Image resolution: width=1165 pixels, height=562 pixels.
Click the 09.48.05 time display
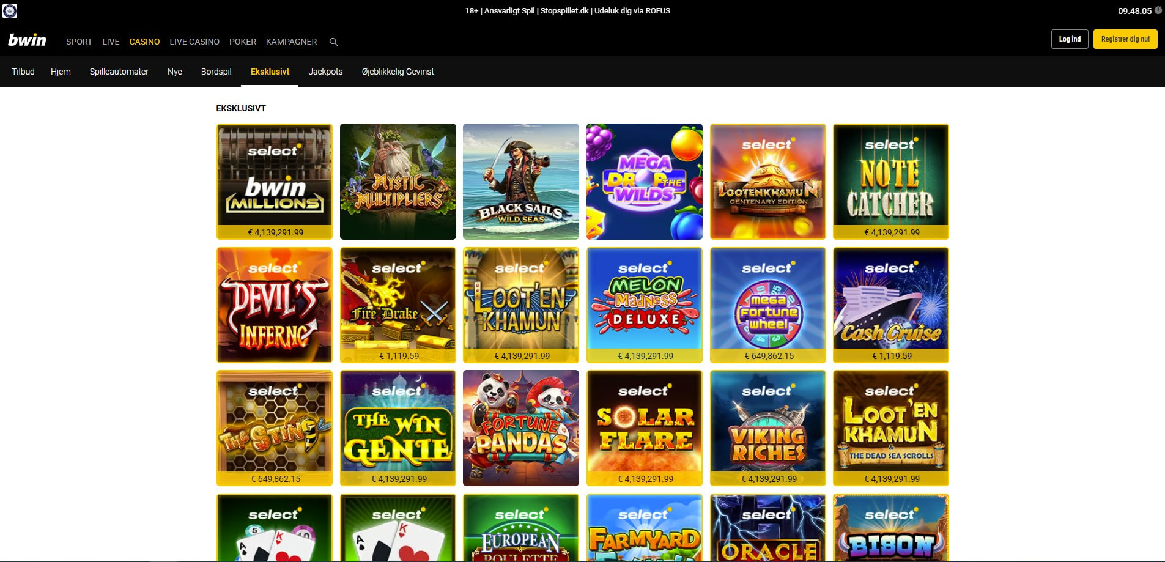(1134, 11)
